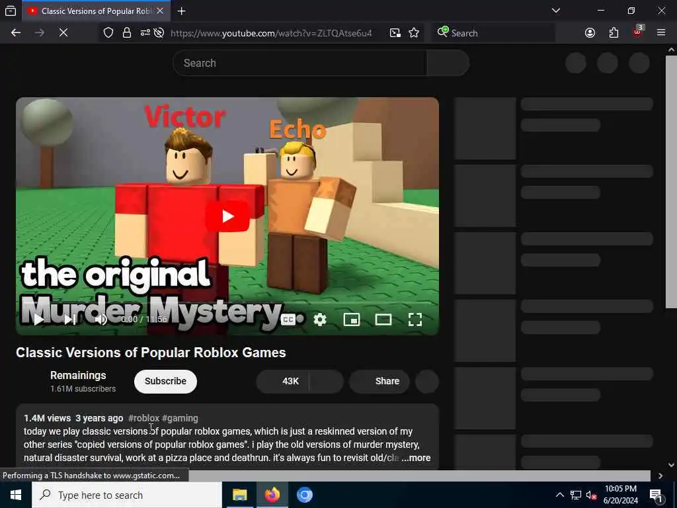This screenshot has height=508, width=677.
Task: Click the horizontal scrollbar right arrow
Action: coord(660,476)
